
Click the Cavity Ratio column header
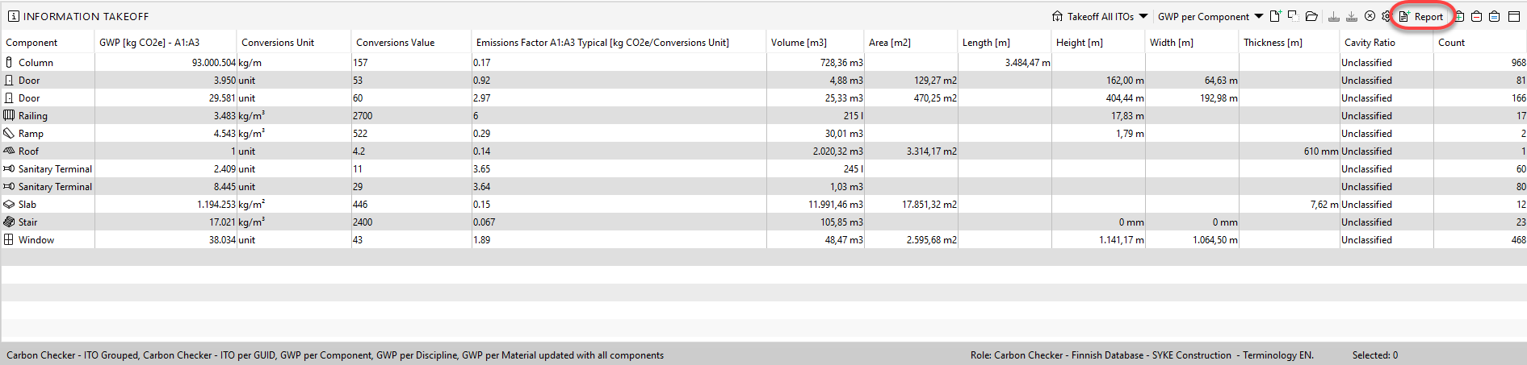pyautogui.click(x=1370, y=43)
